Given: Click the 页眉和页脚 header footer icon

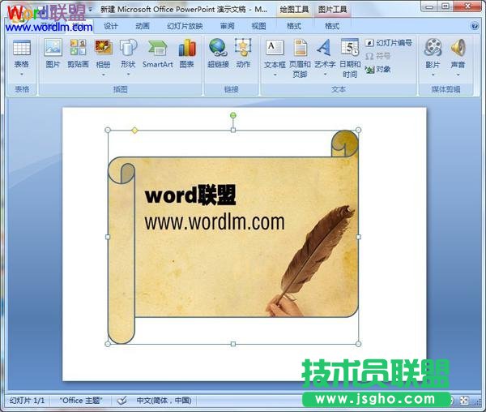Looking at the screenshot, I should (301, 57).
